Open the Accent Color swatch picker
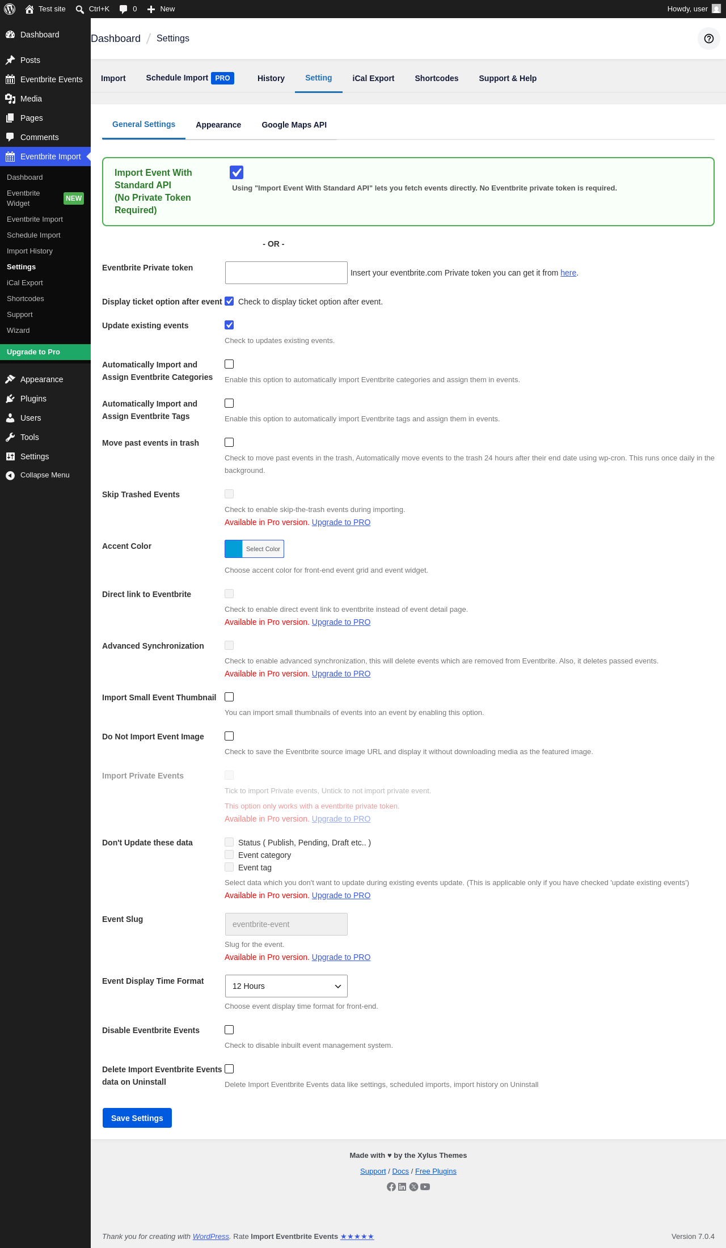 coord(254,549)
